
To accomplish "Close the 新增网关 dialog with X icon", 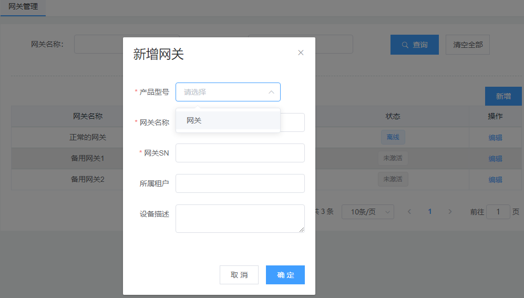I will 301,53.
